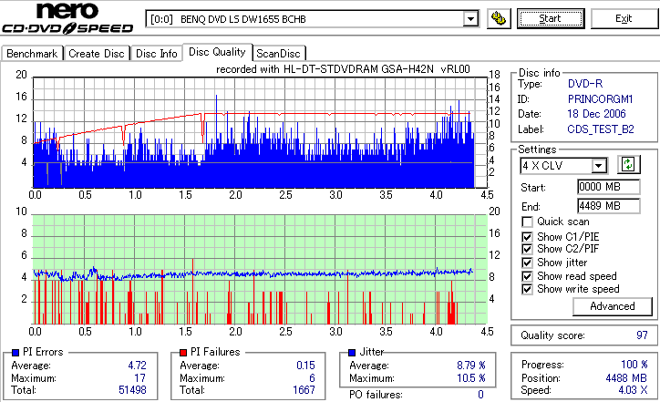
Task: Disable Show jitter checkbox
Action: coord(527,263)
